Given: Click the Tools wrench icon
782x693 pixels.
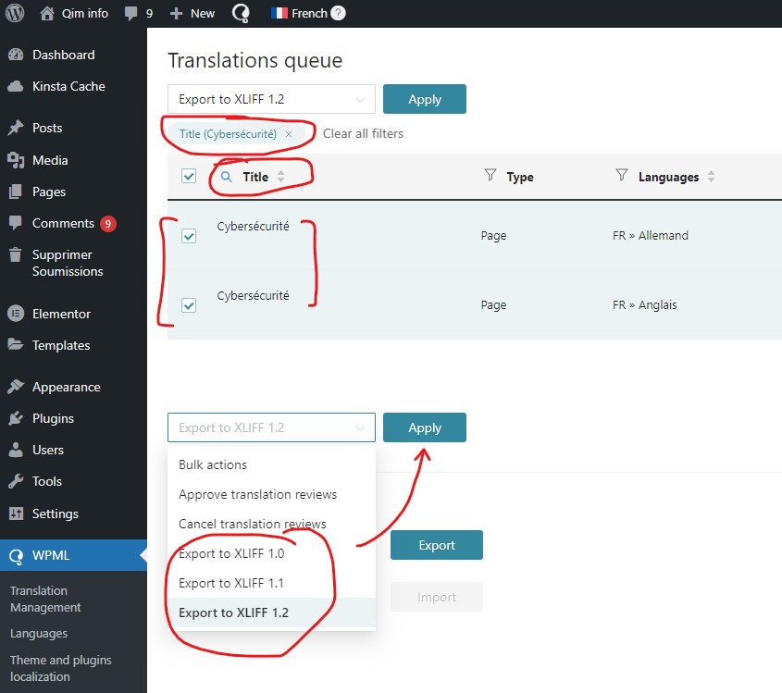Looking at the screenshot, I should tap(16, 481).
